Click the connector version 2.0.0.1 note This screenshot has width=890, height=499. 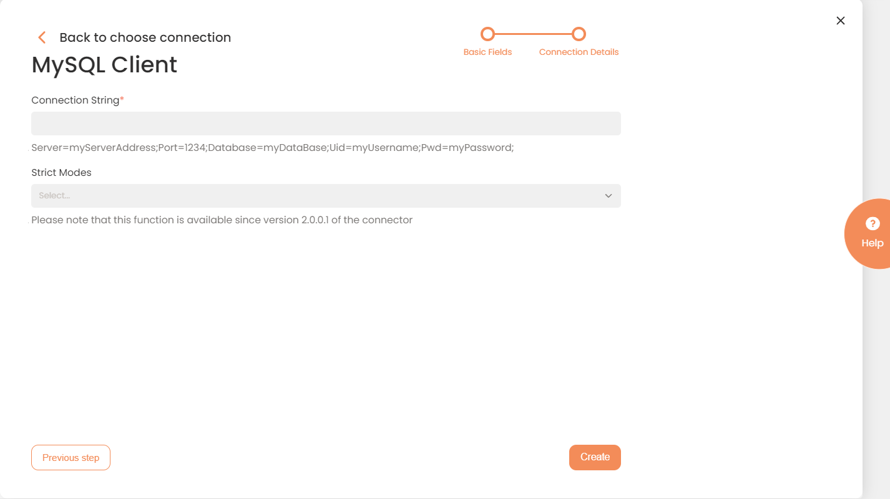coord(222,220)
